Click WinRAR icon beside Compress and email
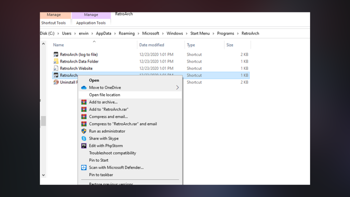Screen dimensions: 350x197 (84, 117)
